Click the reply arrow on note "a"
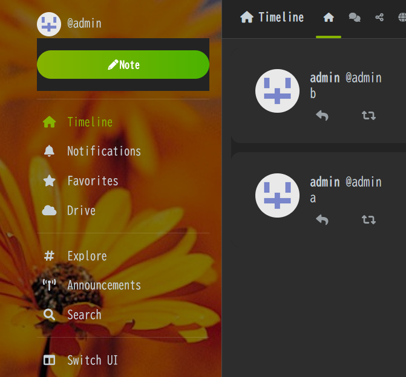This screenshot has height=377, width=406. click(x=322, y=220)
